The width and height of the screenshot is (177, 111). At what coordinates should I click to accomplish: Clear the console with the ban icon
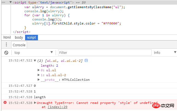click(x=6, y=53)
